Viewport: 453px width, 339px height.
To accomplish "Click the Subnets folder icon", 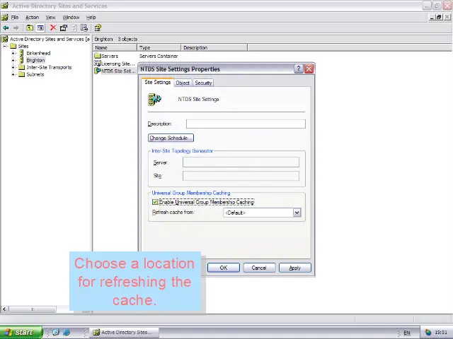I will pos(22,74).
